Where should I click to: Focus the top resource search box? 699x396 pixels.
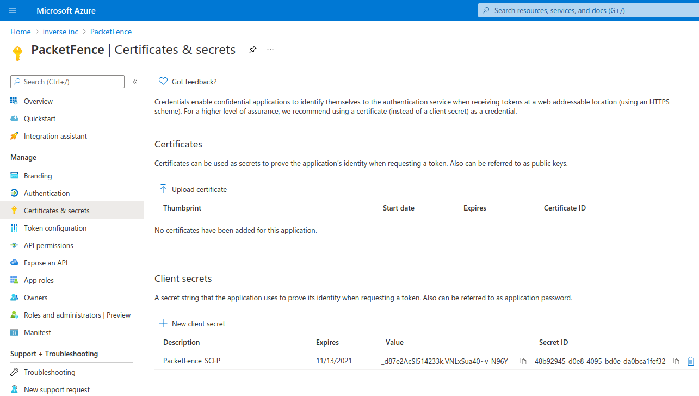[x=587, y=10]
